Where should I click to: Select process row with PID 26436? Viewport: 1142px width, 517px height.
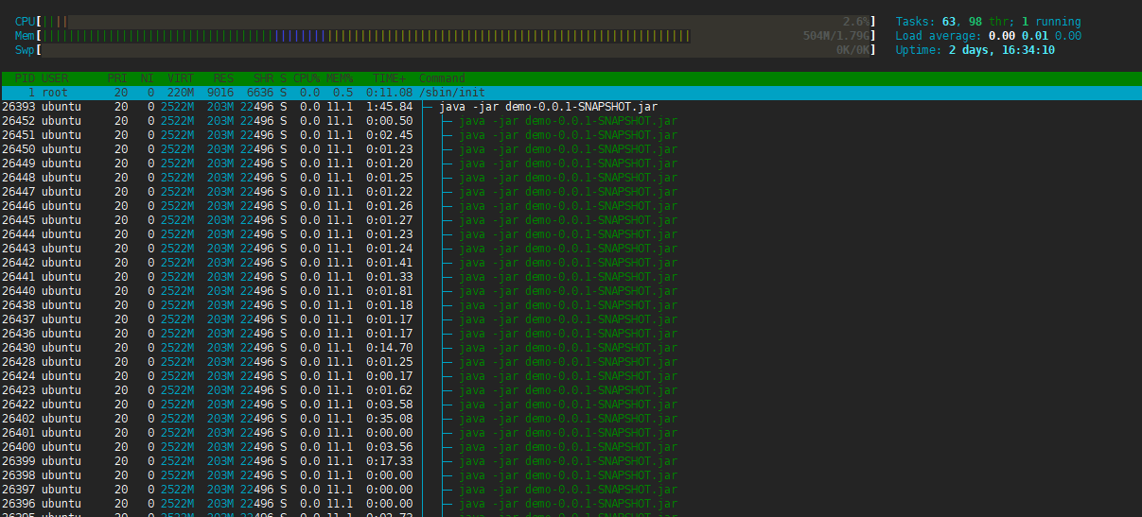[x=571, y=334]
